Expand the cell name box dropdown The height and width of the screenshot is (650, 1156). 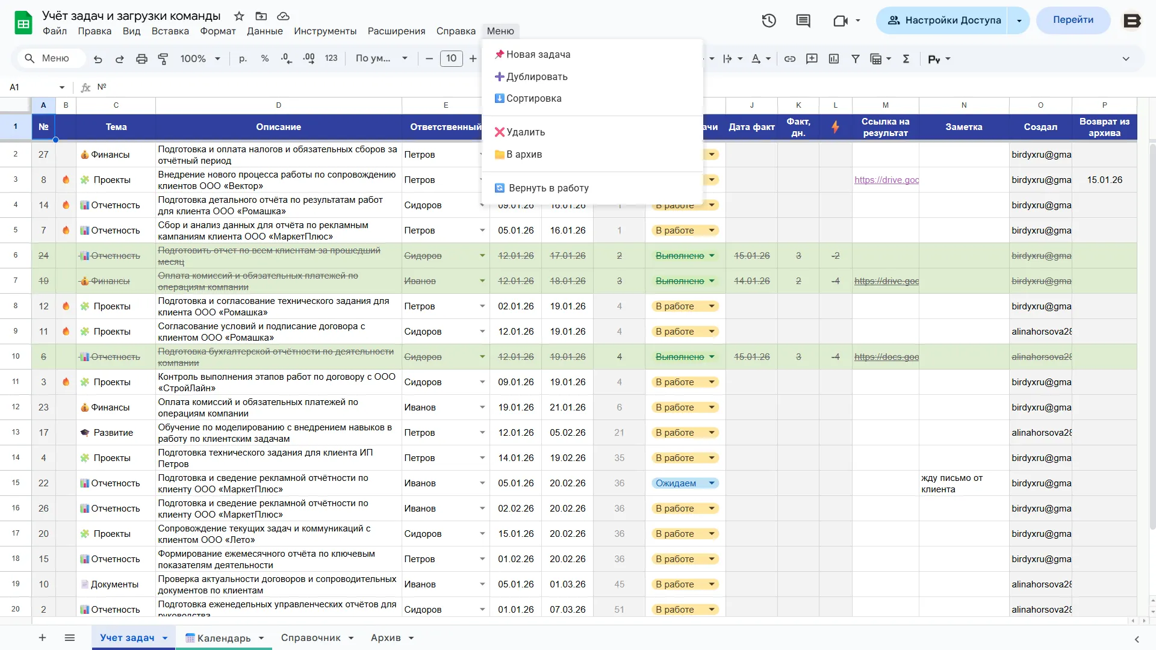pyautogui.click(x=61, y=87)
